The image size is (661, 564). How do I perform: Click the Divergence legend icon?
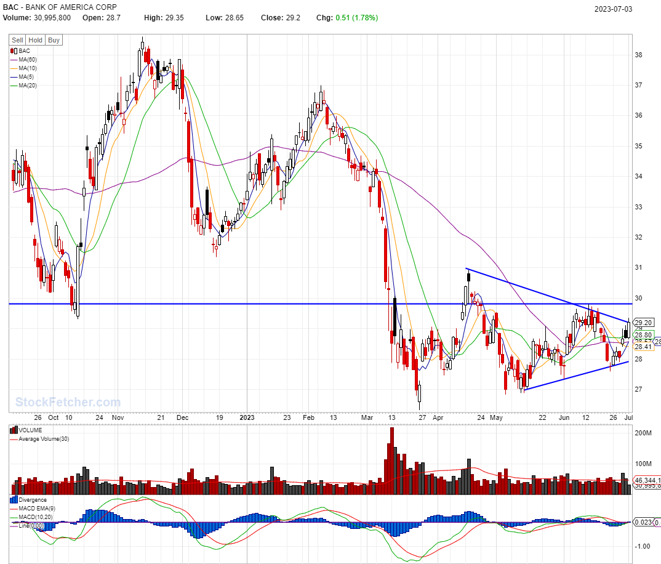point(14,500)
